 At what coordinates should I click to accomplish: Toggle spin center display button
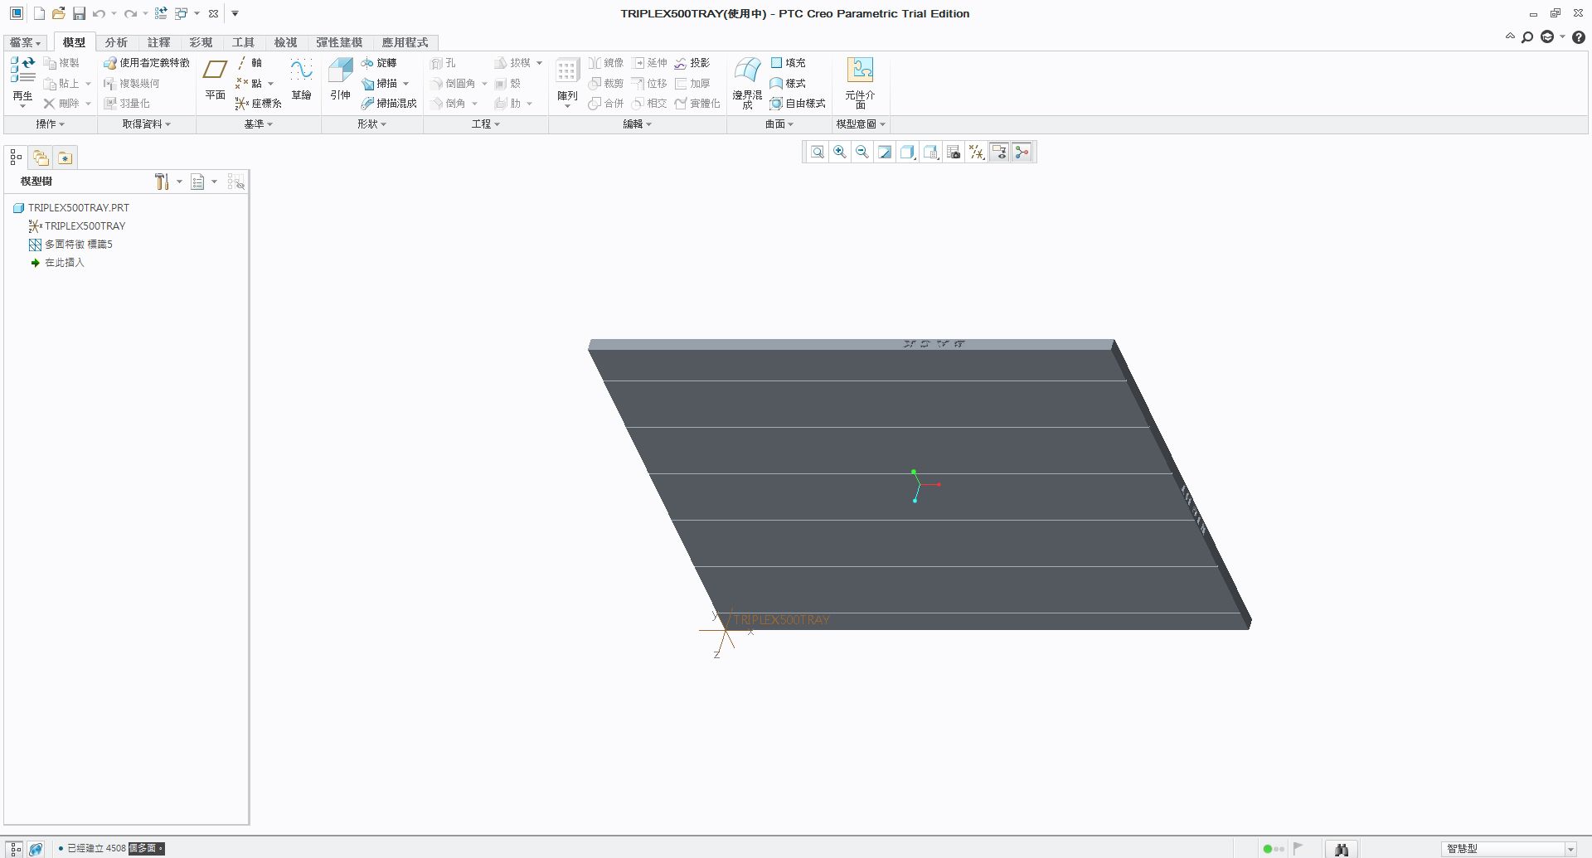1022,152
